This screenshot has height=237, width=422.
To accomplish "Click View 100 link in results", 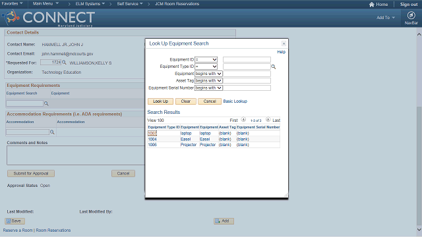I will 156,120.
